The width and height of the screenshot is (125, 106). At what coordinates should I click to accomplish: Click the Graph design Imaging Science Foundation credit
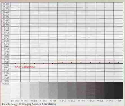click(x=29, y=104)
